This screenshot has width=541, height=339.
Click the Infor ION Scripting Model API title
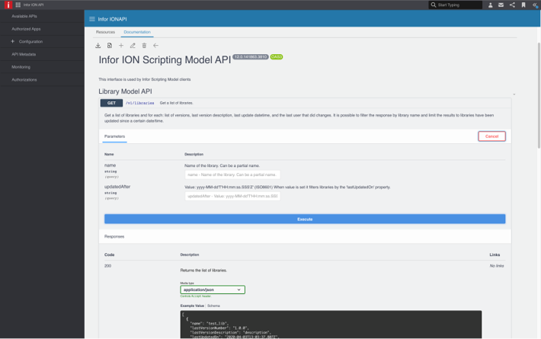coord(165,60)
